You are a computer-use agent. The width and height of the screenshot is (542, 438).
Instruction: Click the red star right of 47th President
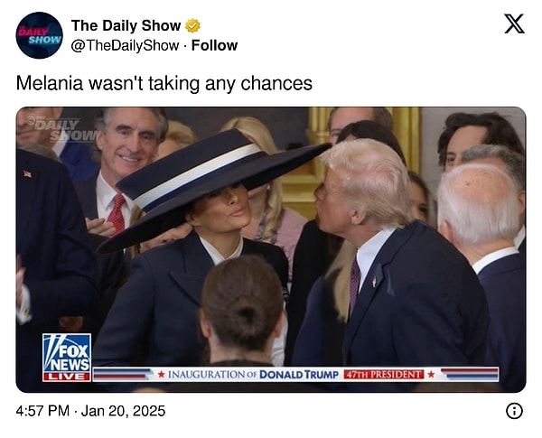[431, 375]
